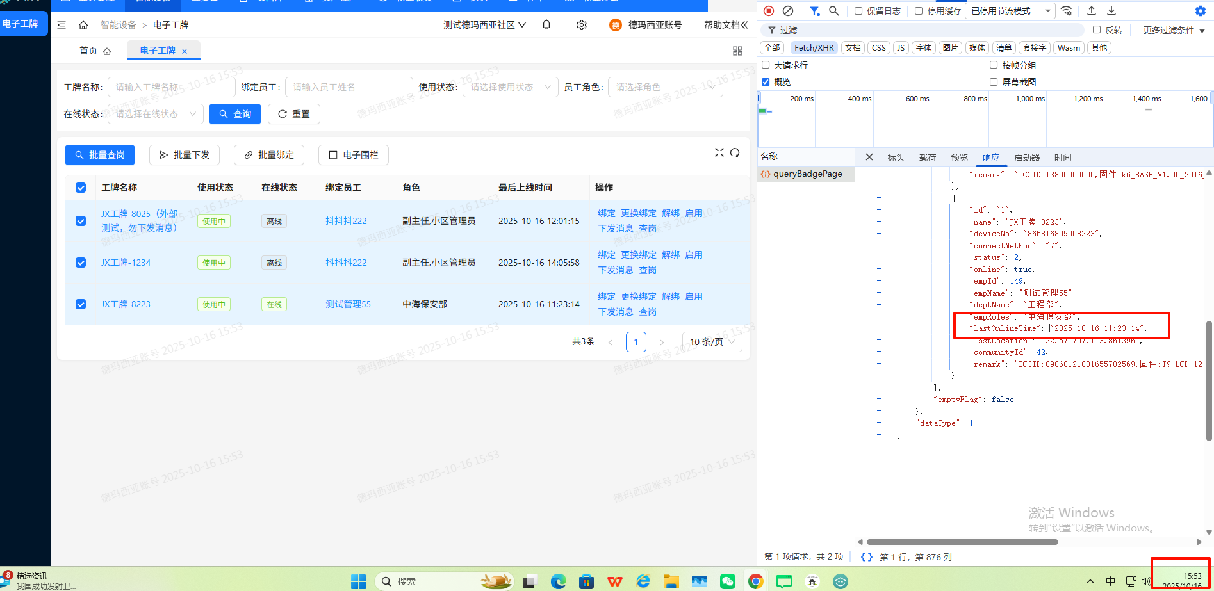Open the network search panel
Viewport: 1214px width, 591px height.
(833, 11)
